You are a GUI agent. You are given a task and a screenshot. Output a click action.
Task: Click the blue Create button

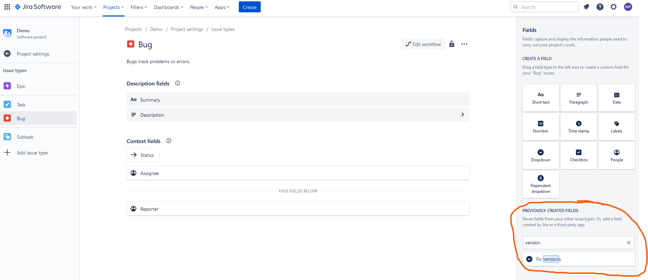[250, 7]
